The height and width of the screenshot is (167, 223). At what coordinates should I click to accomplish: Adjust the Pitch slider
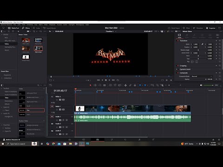coord(198,56)
